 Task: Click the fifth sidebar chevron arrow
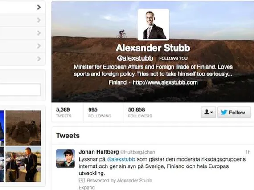point(39,59)
